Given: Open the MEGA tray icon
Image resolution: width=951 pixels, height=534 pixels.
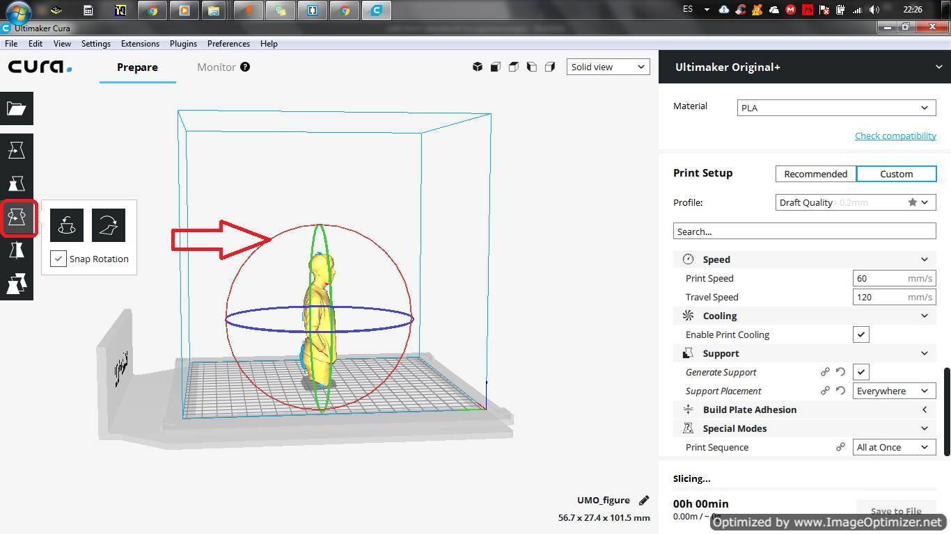Looking at the screenshot, I should (x=790, y=10).
